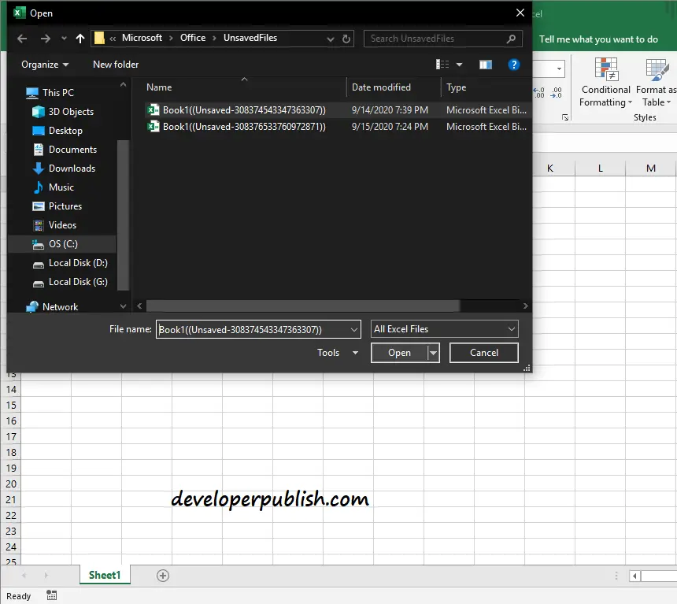677x604 pixels.
Task: Open 3D Objects folder
Action: point(71,112)
